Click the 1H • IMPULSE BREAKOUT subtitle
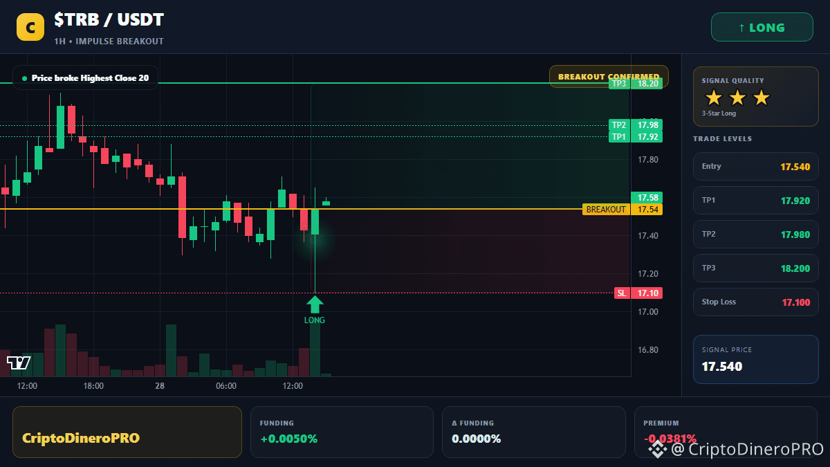The width and height of the screenshot is (830, 467). 109,42
